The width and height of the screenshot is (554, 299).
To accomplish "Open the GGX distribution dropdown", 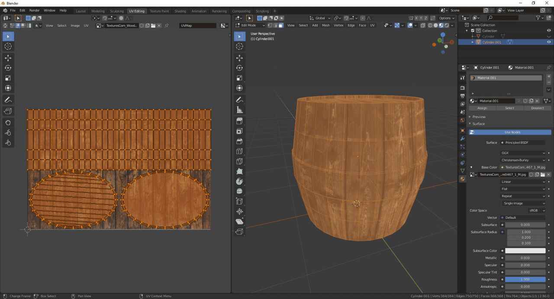I will (524, 152).
